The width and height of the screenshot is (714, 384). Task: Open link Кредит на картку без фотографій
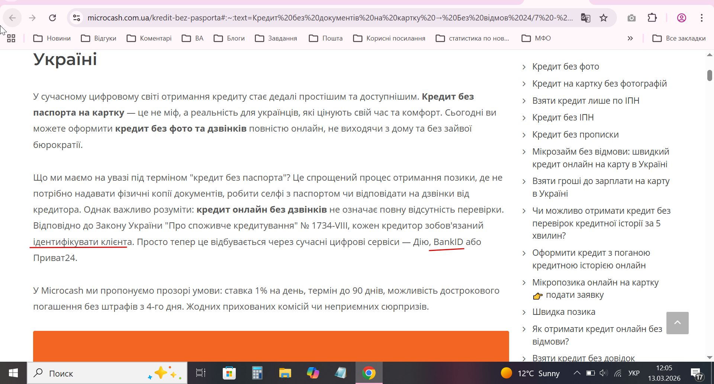point(599,84)
